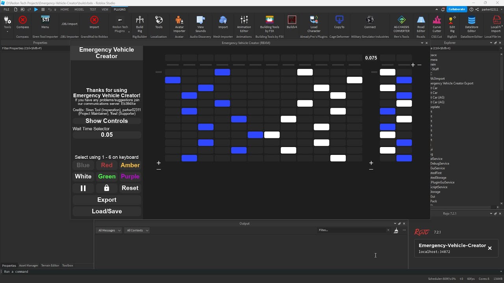Viewport: 504px width, 283px height.
Task: Open the Toolbox tab
Action: (x=68, y=265)
